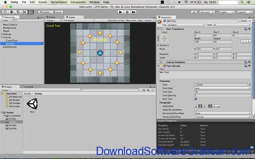Open the Font Style dropdown
The image size is (255, 159).
click(222, 88)
